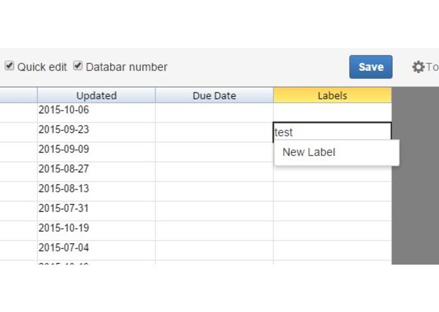
Task: Select the highlighted Labels column header
Action: [x=332, y=95]
